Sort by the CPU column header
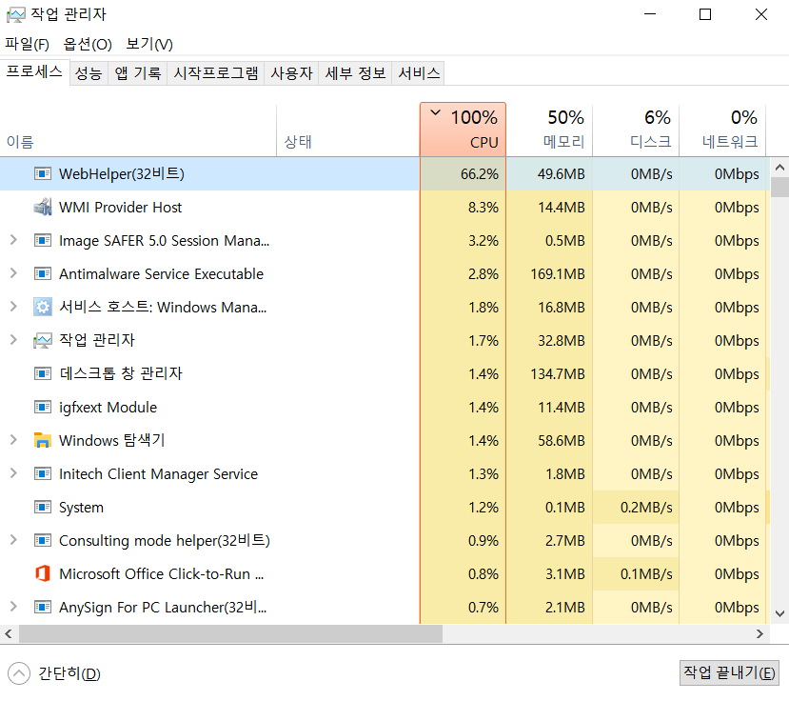Image resolution: width=789 pixels, height=701 pixels. tap(463, 130)
